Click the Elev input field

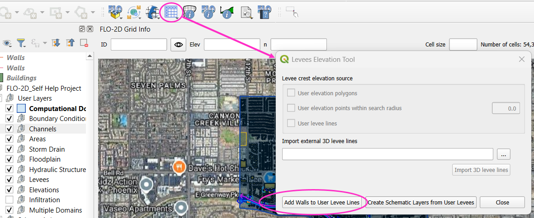(x=232, y=45)
